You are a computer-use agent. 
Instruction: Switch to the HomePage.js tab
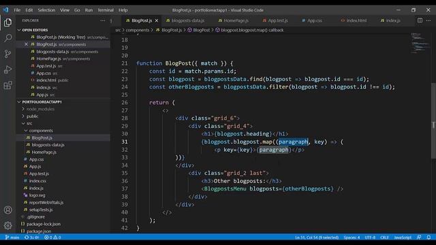coord(234,20)
